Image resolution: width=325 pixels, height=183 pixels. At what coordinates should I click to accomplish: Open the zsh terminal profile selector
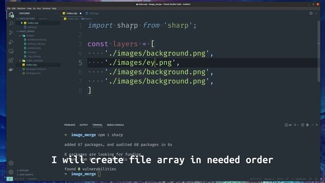click(x=288, y=125)
